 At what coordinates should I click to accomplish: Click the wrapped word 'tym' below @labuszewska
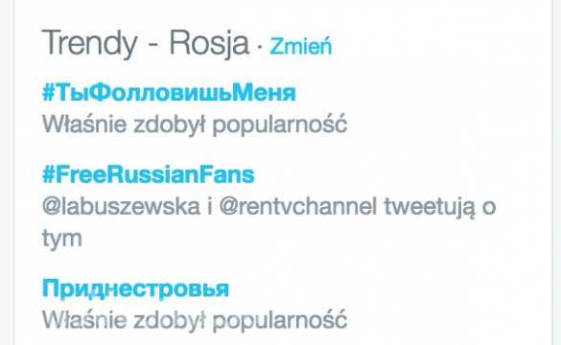[x=62, y=239]
